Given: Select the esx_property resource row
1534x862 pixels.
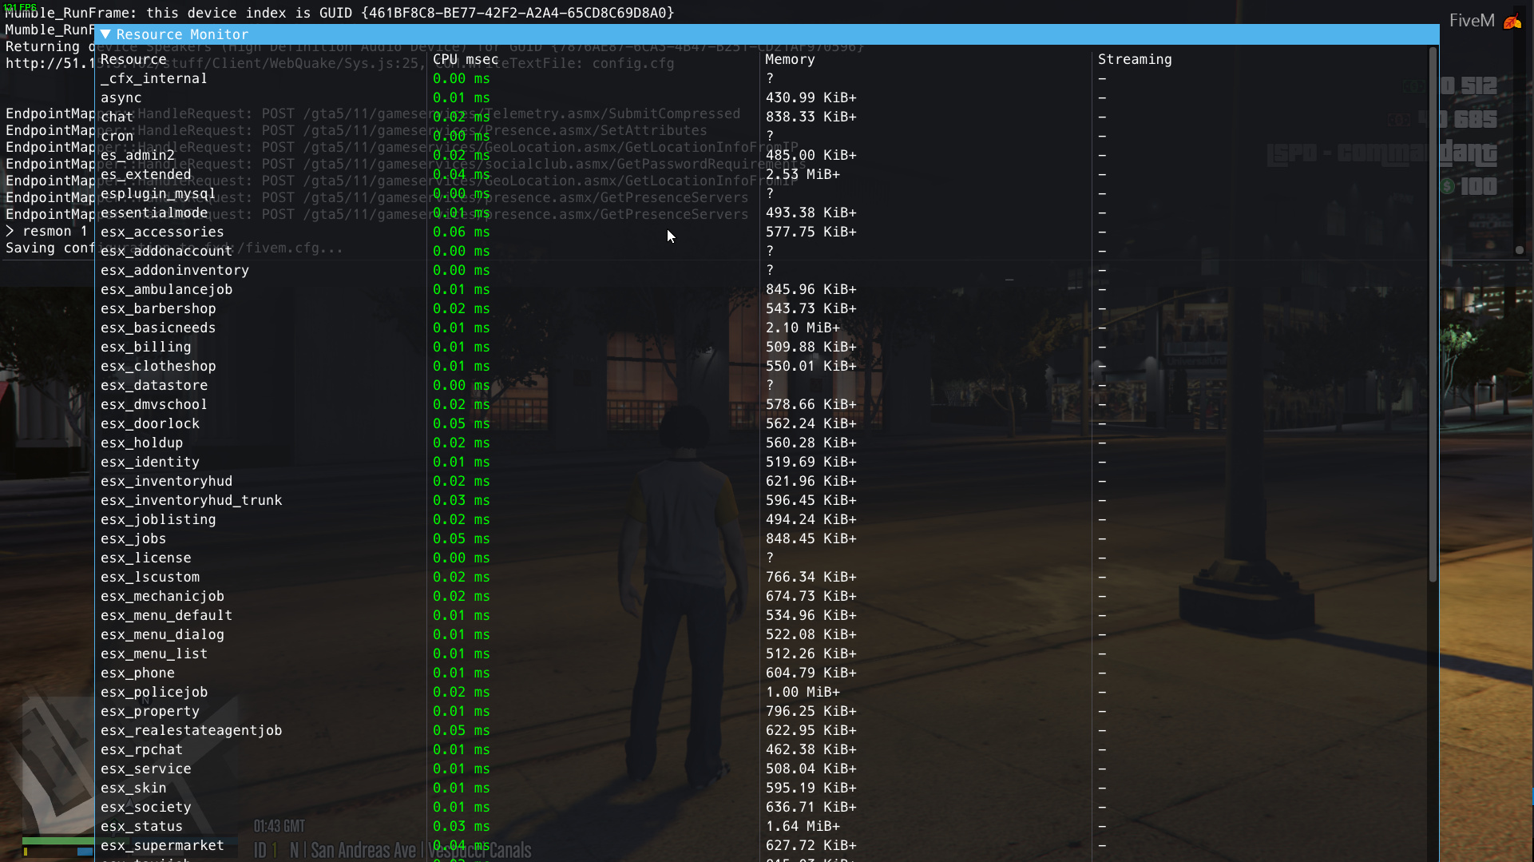Looking at the screenshot, I should (763, 711).
